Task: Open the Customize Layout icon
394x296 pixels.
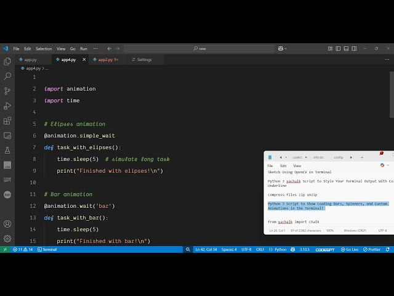Action: point(330,49)
